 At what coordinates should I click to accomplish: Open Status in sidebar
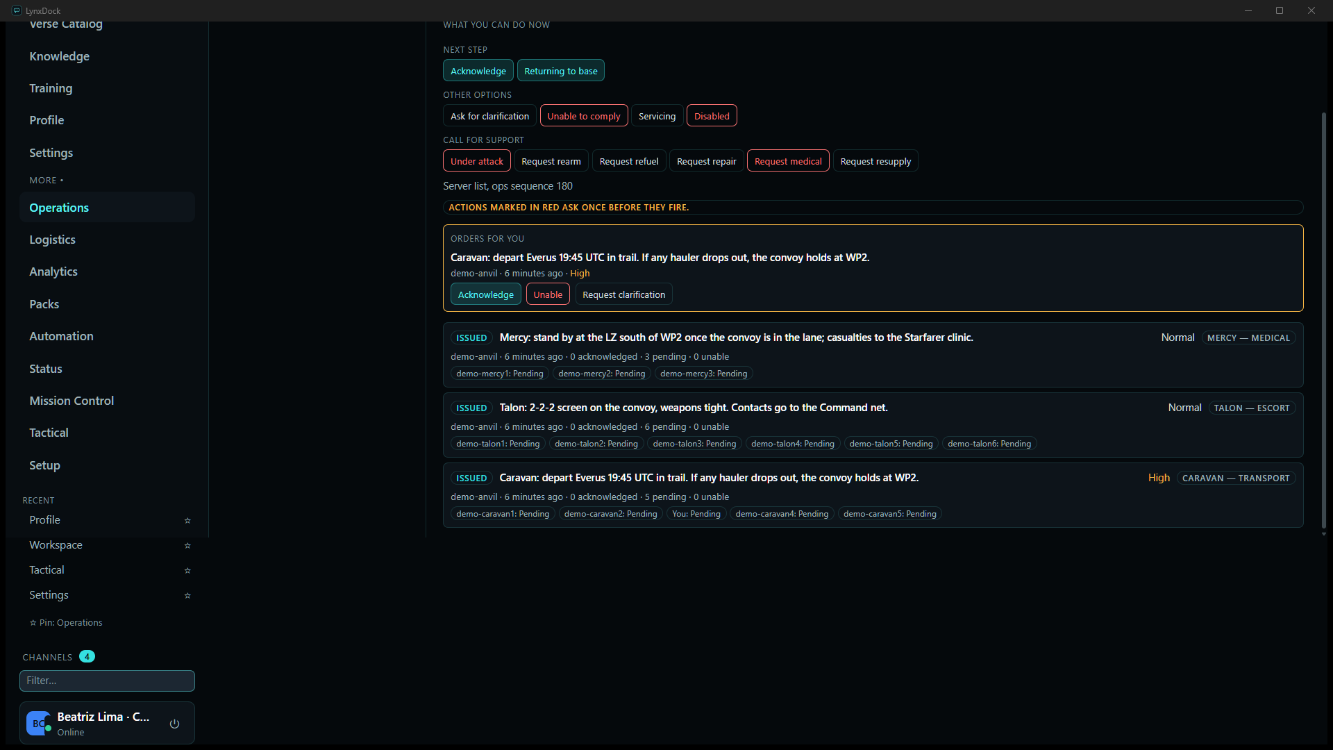(x=107, y=369)
